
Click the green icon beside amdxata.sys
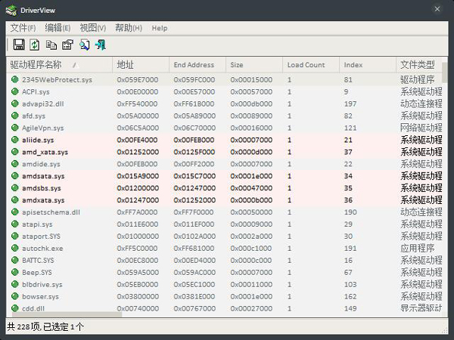(x=15, y=199)
